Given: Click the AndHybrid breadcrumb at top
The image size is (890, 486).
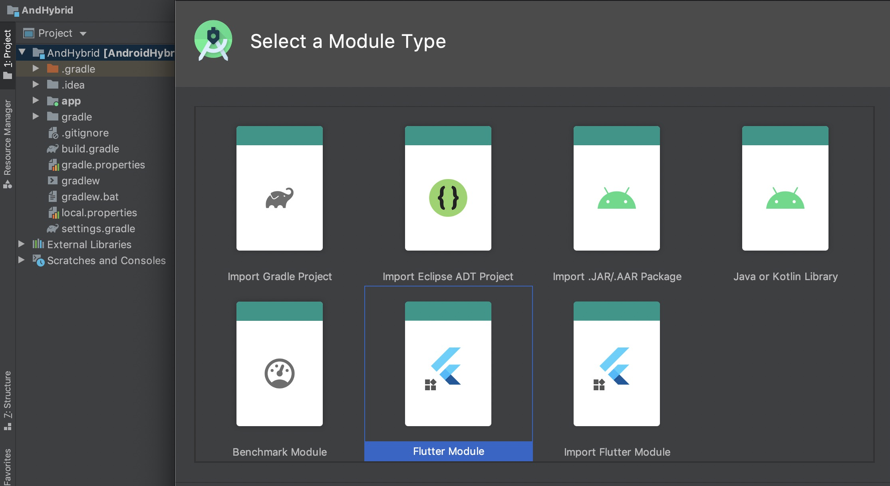Looking at the screenshot, I should [x=40, y=10].
